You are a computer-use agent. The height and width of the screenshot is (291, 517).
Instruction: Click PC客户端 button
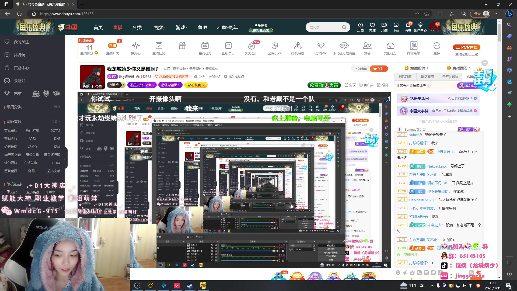click(x=467, y=47)
